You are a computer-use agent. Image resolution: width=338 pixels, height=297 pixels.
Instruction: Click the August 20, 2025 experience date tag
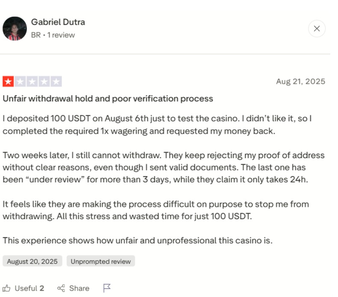(x=32, y=261)
